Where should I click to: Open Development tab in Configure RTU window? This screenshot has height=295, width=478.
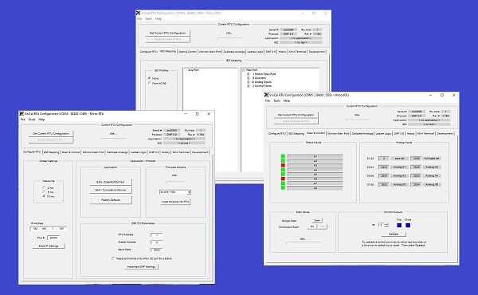coord(200,152)
